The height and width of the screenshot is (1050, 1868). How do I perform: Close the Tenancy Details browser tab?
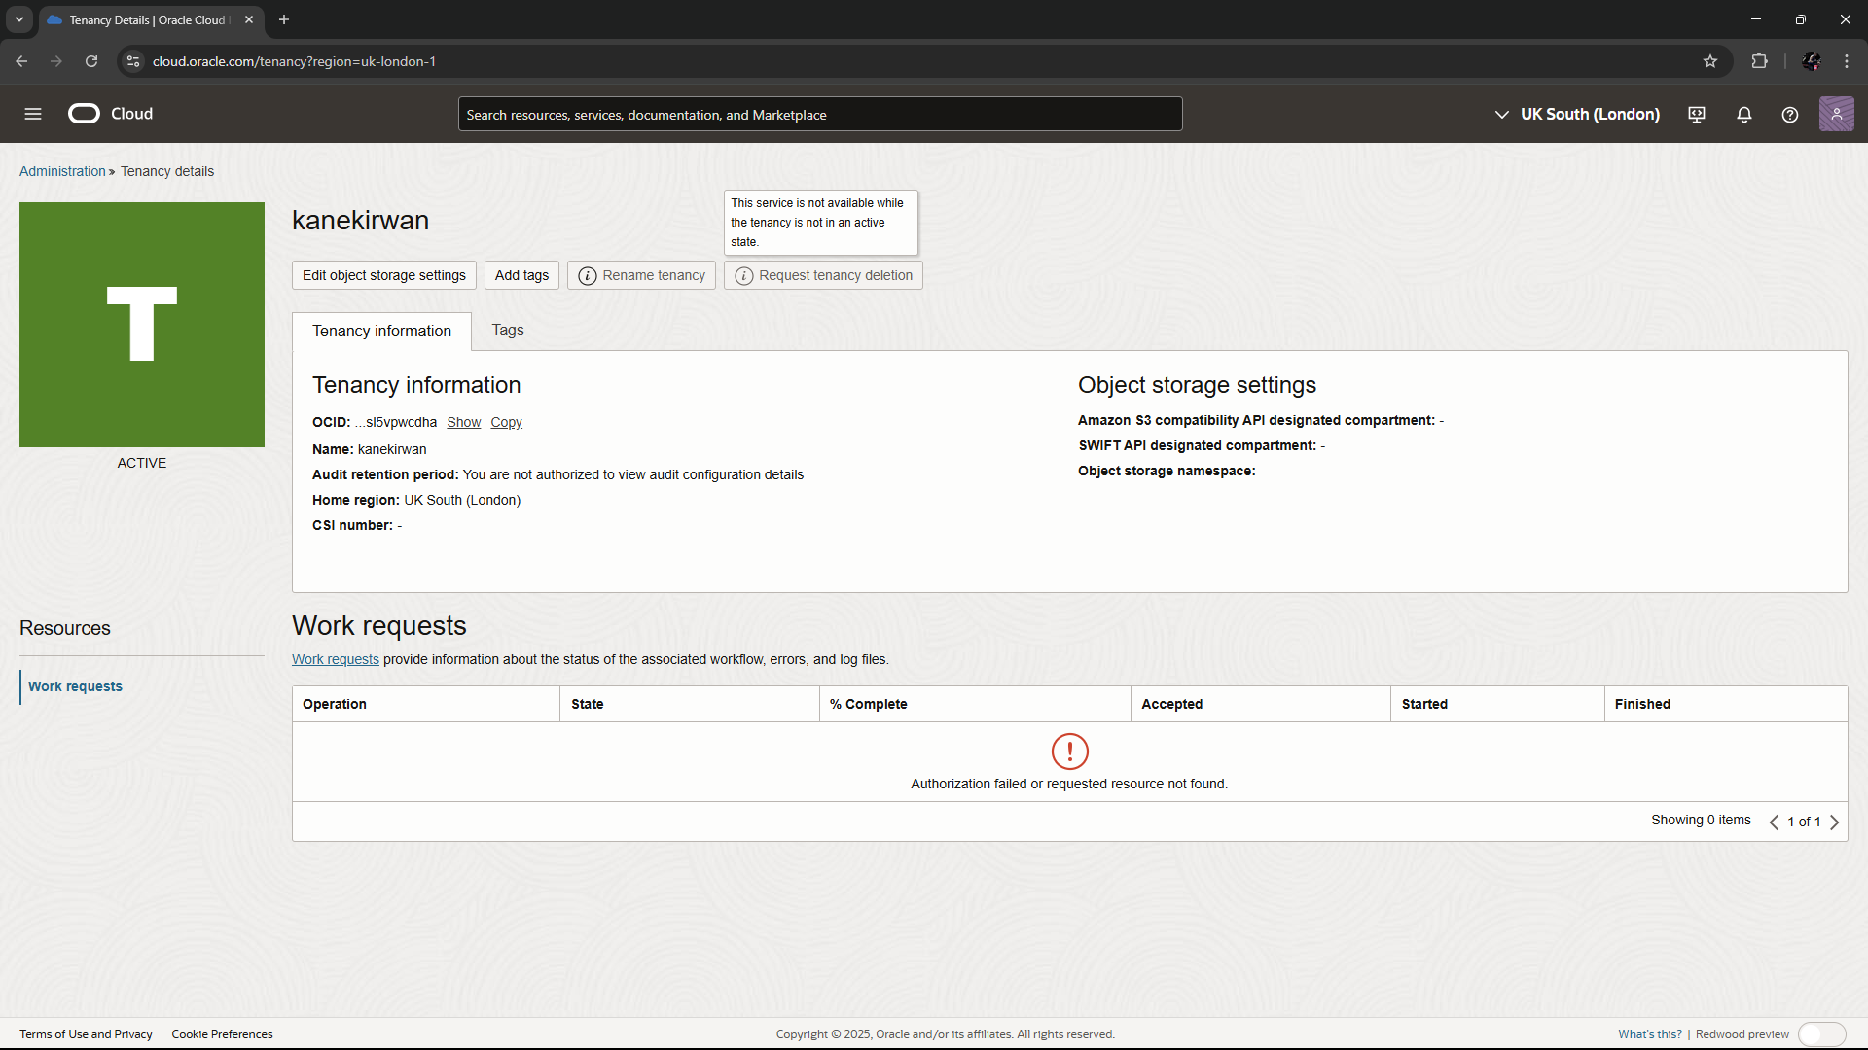coord(249,19)
